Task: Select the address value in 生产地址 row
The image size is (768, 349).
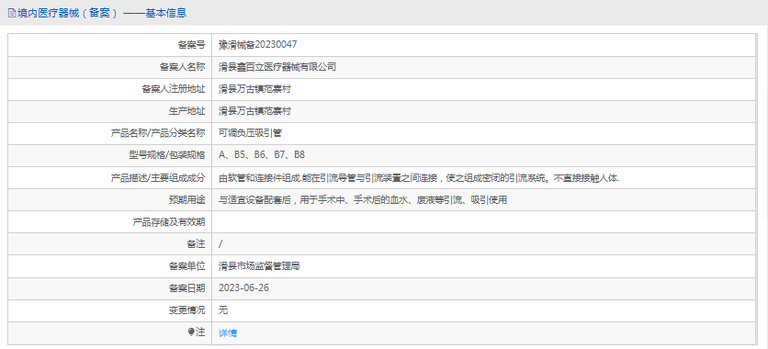Action: pos(254,111)
